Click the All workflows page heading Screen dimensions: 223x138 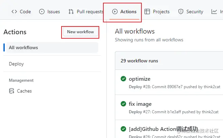pyautogui.click(x=135, y=31)
